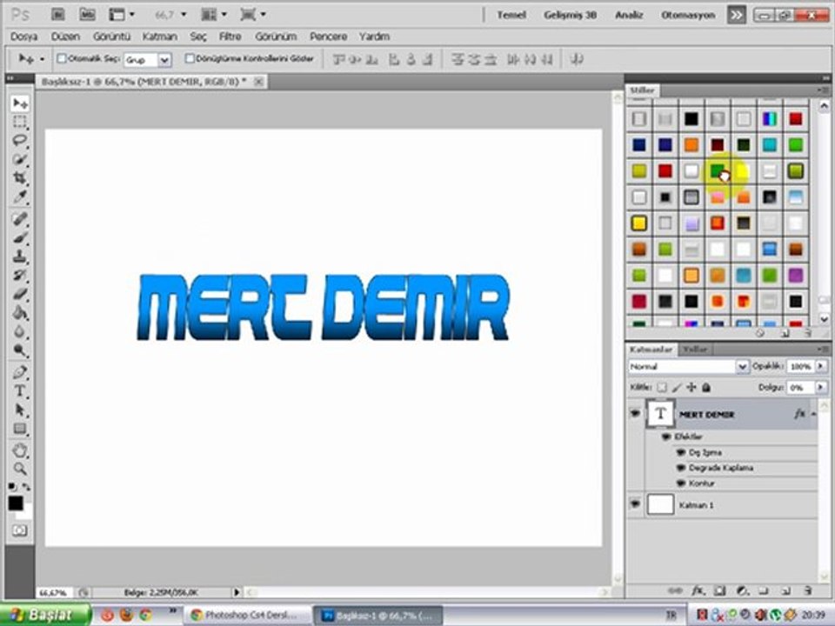The width and height of the screenshot is (835, 626).
Task: Select the Clone Stamp tool
Action: click(20, 256)
